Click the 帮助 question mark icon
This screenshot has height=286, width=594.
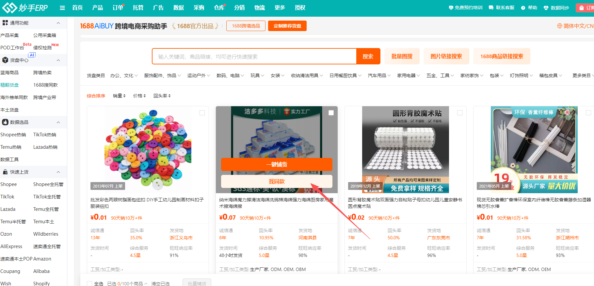click(523, 8)
